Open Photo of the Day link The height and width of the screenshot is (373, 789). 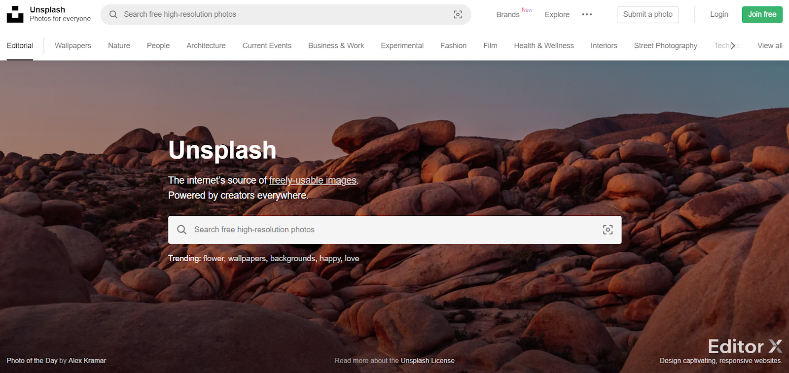click(32, 361)
